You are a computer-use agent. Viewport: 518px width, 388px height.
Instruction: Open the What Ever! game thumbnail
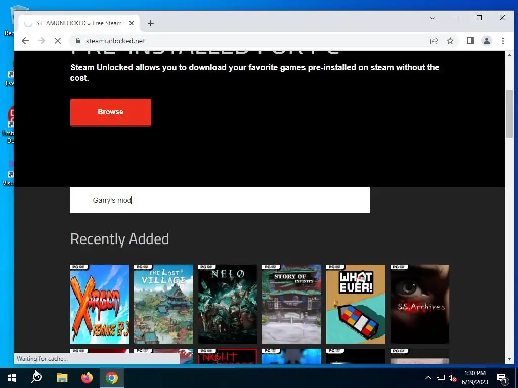point(356,304)
